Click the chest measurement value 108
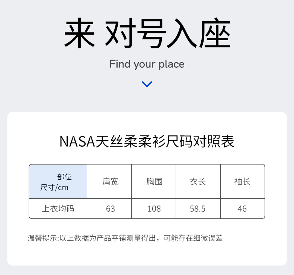294x275 pixels. coord(154,209)
